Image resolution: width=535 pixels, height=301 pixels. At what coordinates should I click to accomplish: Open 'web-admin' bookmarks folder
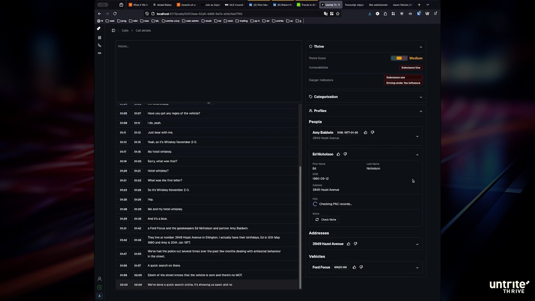tap(190, 20)
